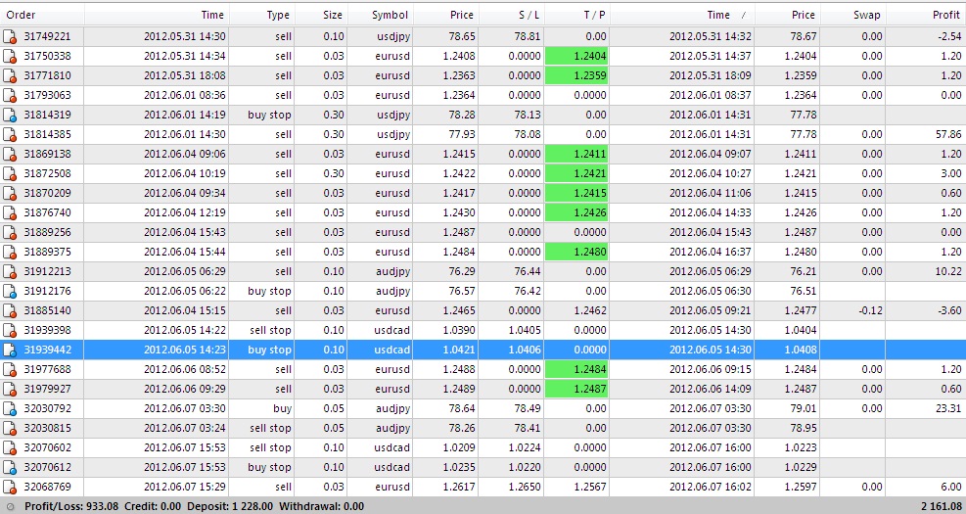Image resolution: width=966 pixels, height=514 pixels.
Task: Click the size 0.30 in order 31872508
Action: [334, 174]
